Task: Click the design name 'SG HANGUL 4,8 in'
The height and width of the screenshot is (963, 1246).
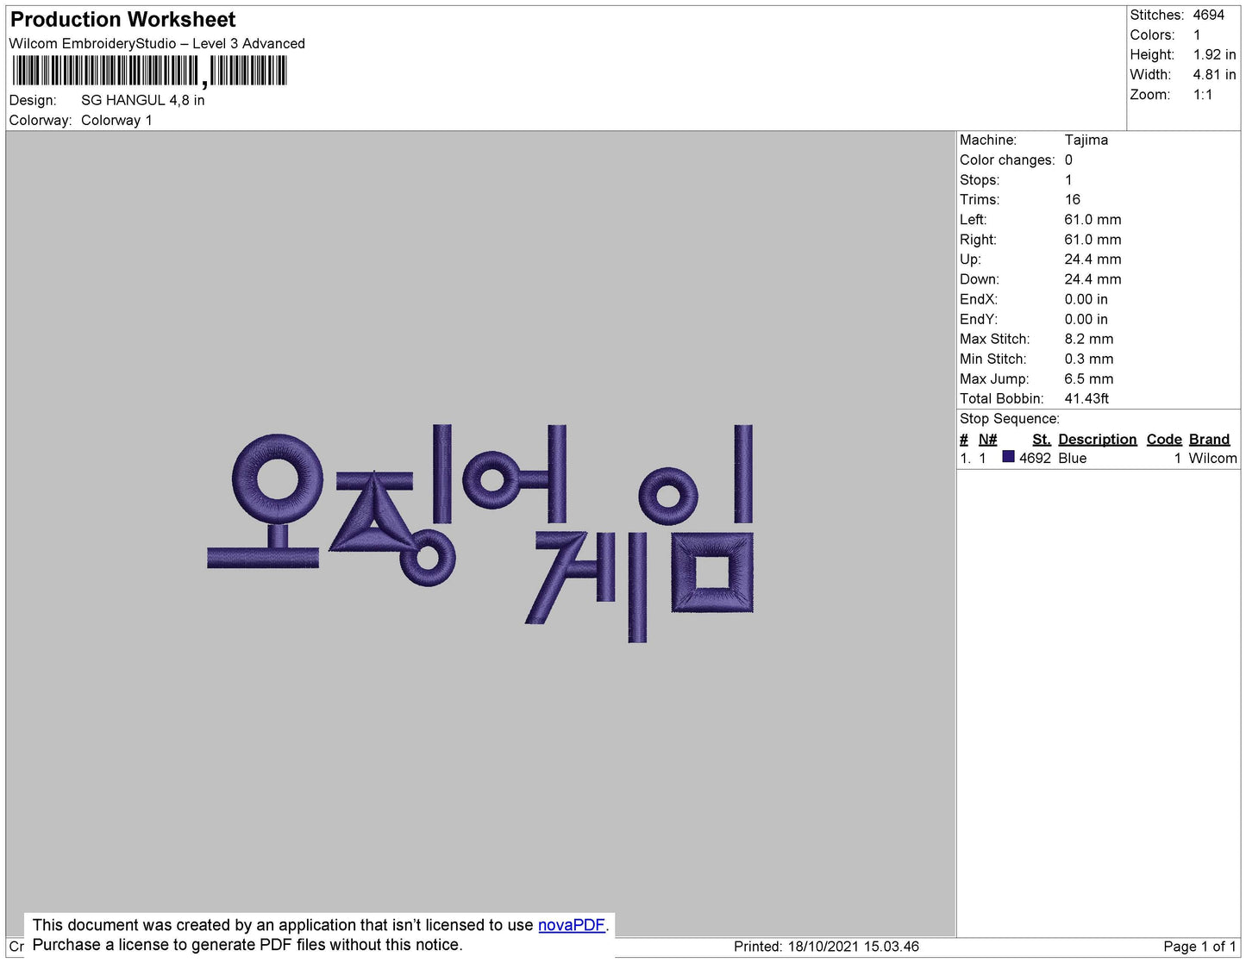Action: pyautogui.click(x=143, y=100)
